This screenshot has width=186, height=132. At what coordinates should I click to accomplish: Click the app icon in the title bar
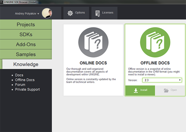point(1,2)
